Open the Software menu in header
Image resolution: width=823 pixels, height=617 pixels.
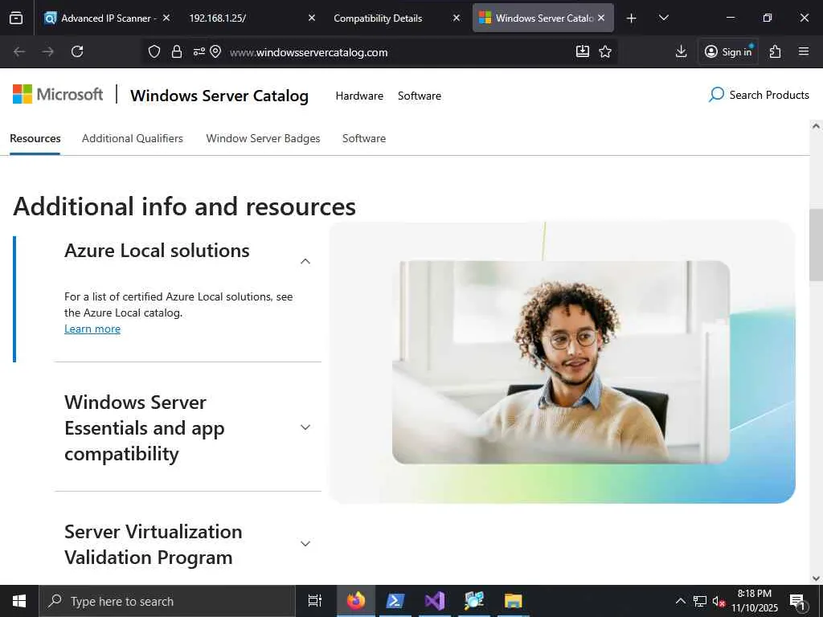pyautogui.click(x=420, y=96)
